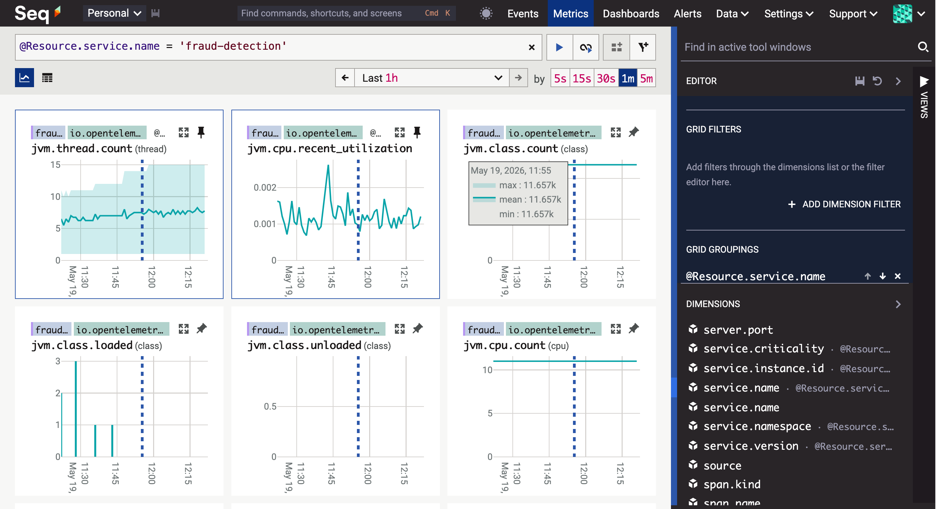The height and width of the screenshot is (509, 936).
Task: Click the span.kind dimension cube icon
Action: point(693,484)
